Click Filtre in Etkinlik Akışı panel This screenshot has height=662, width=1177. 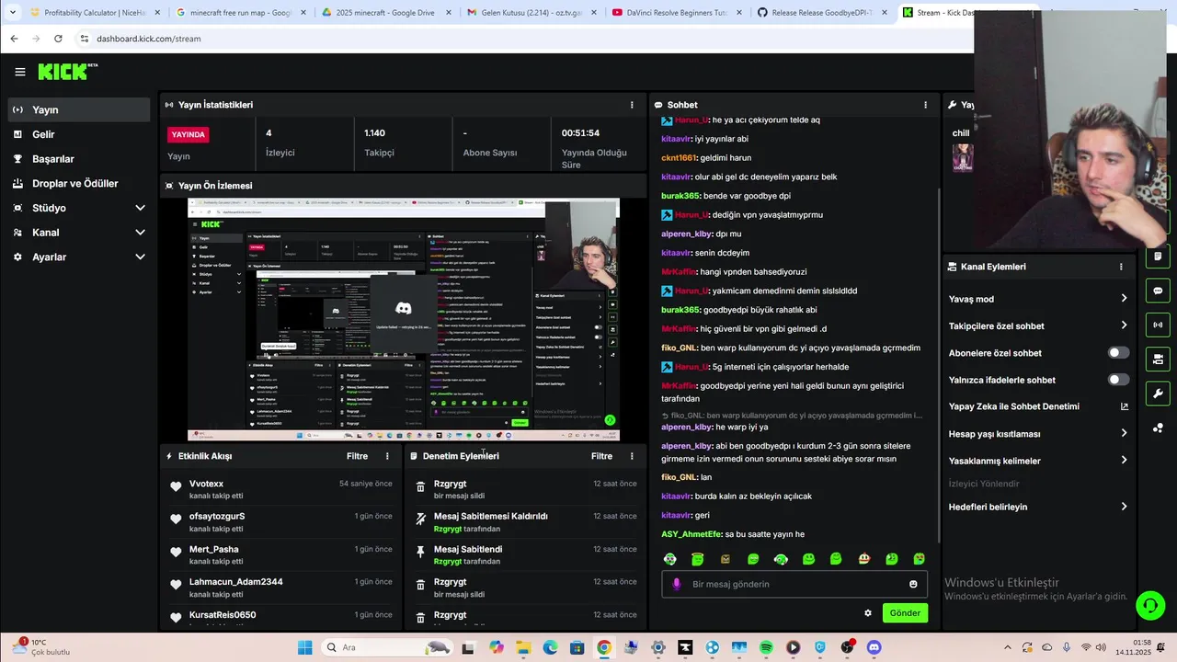(x=357, y=456)
